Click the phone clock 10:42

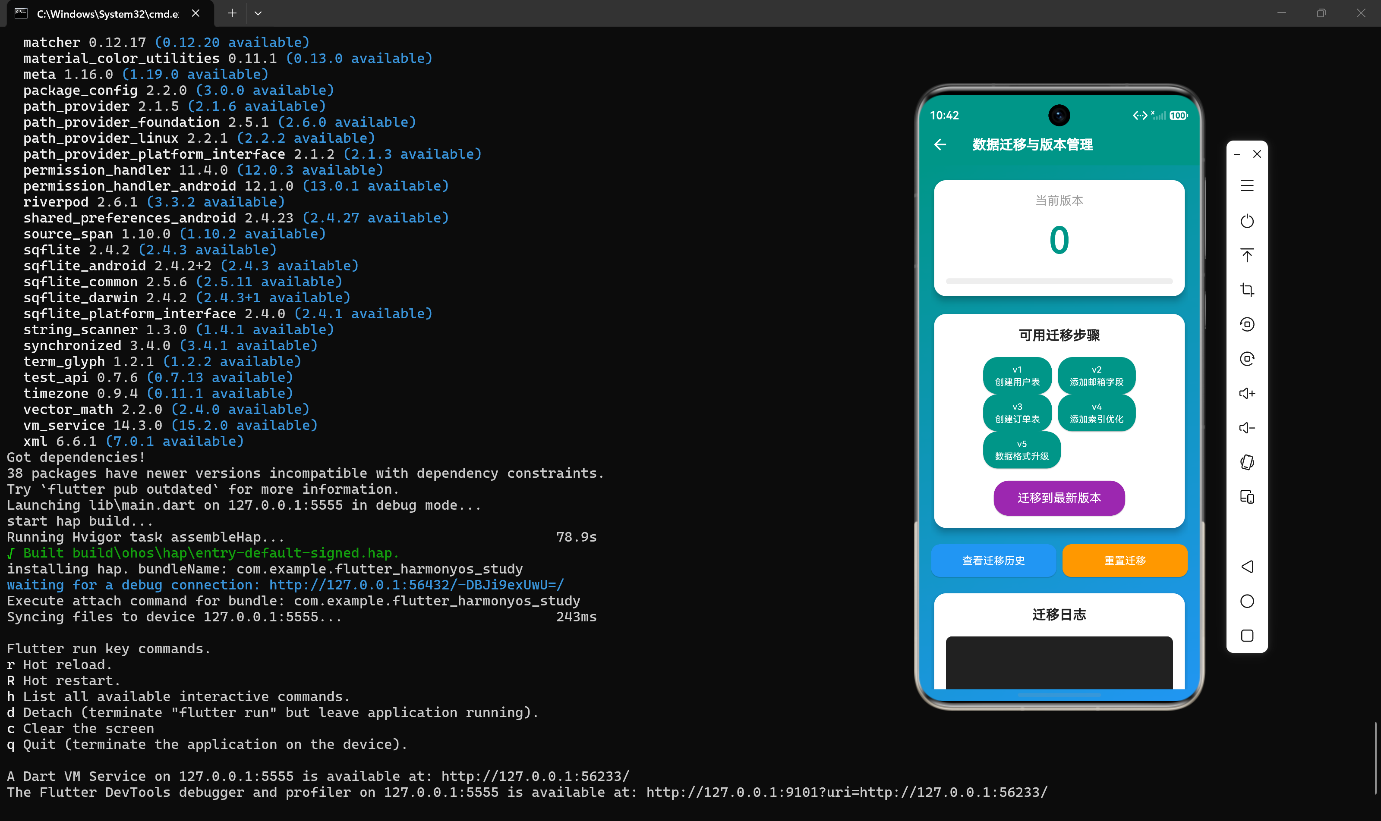[x=944, y=116]
